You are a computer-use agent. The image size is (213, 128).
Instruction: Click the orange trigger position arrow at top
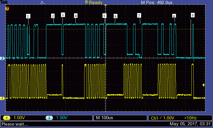coord(105,5)
